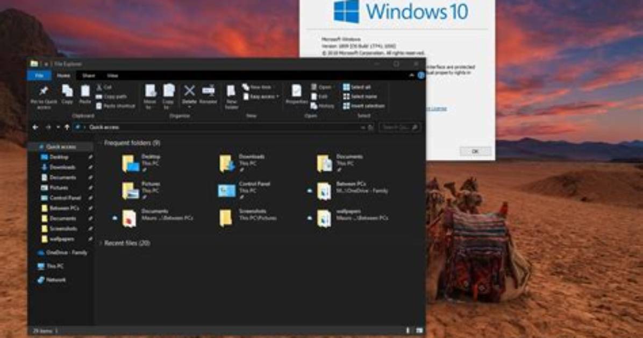Select Cut in the Clipboard group
Image resolution: width=643 pixels, height=338 pixels.
point(104,88)
